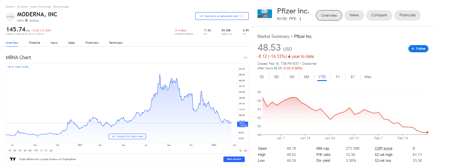This screenshot has height=167, width=455.
Task: Click the Pfizer logo thumbnail
Action: point(265,13)
